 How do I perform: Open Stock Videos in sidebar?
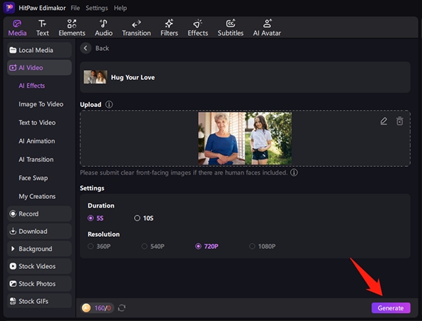click(x=39, y=266)
